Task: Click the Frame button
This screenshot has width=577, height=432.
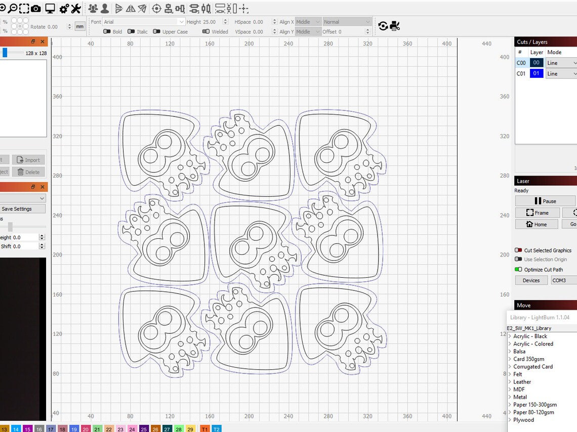Action: [x=537, y=212]
